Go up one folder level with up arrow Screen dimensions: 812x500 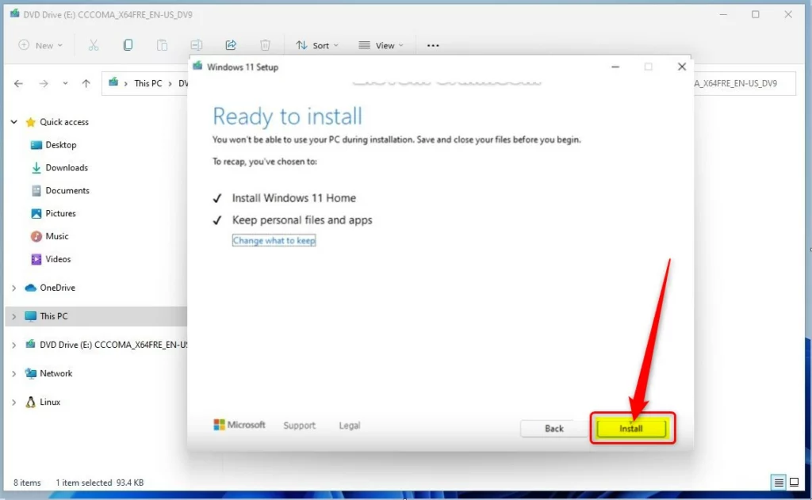tap(86, 83)
